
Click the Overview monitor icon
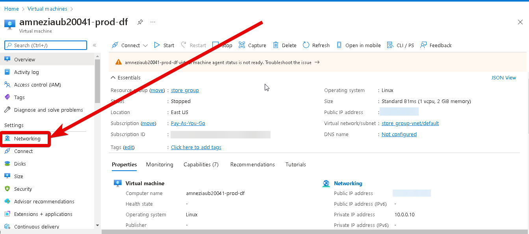7,59
